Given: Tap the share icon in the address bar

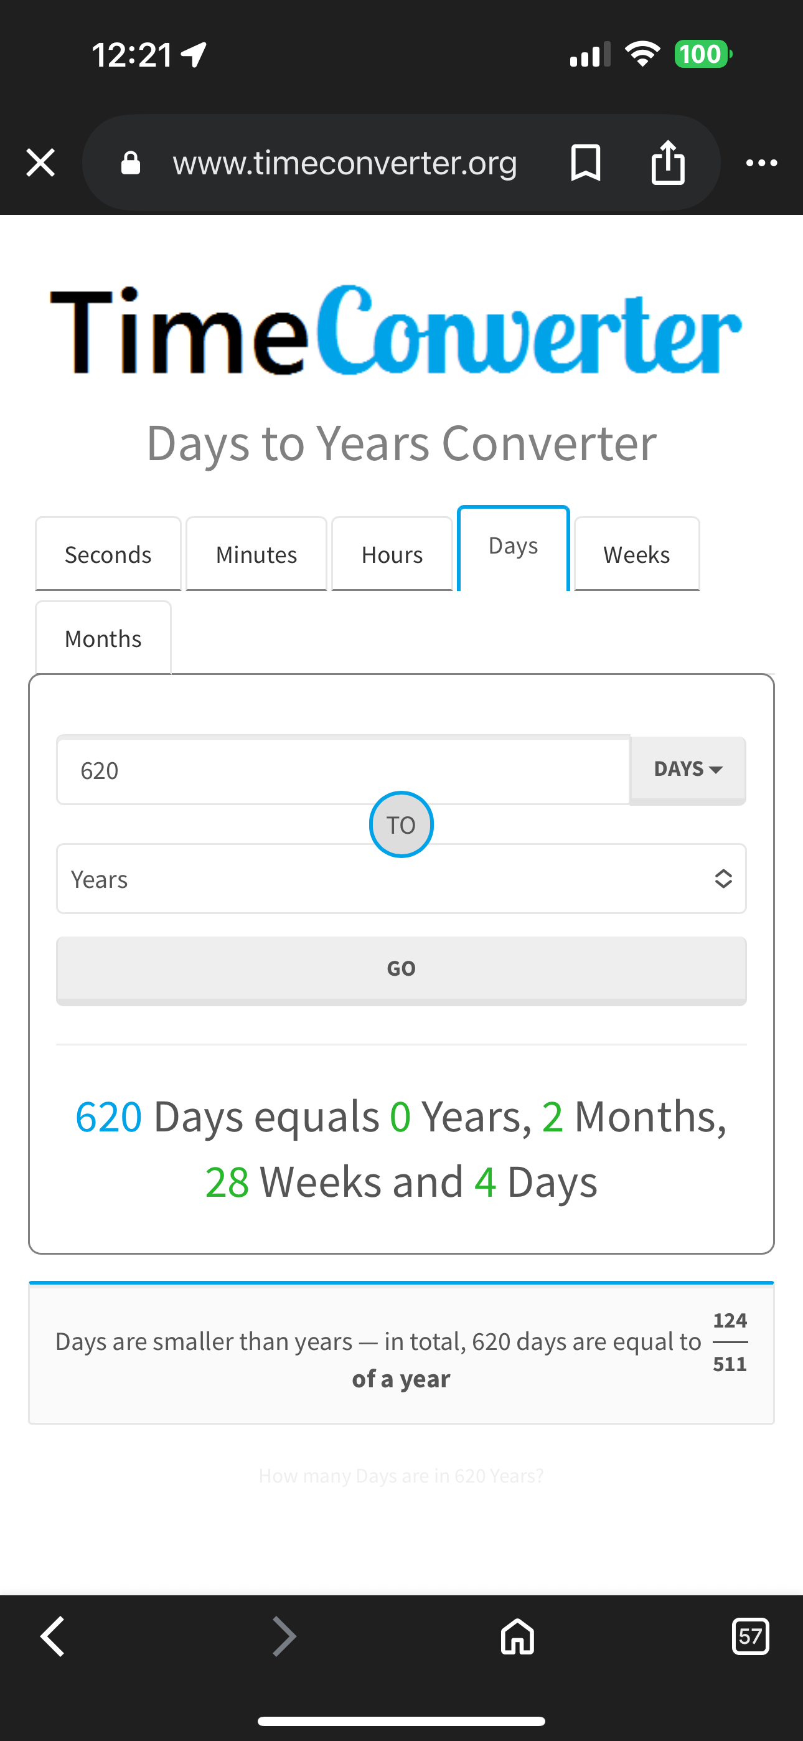Looking at the screenshot, I should click(668, 163).
